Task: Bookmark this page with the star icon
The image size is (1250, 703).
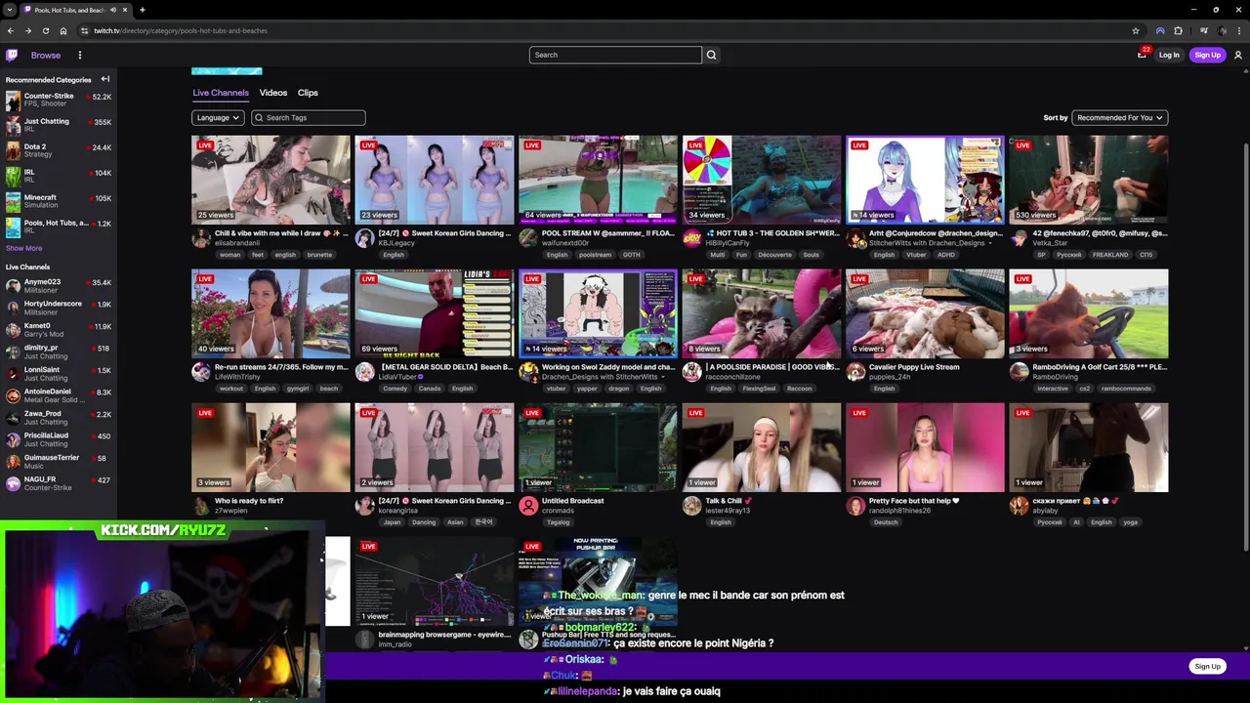Action: tap(1136, 30)
